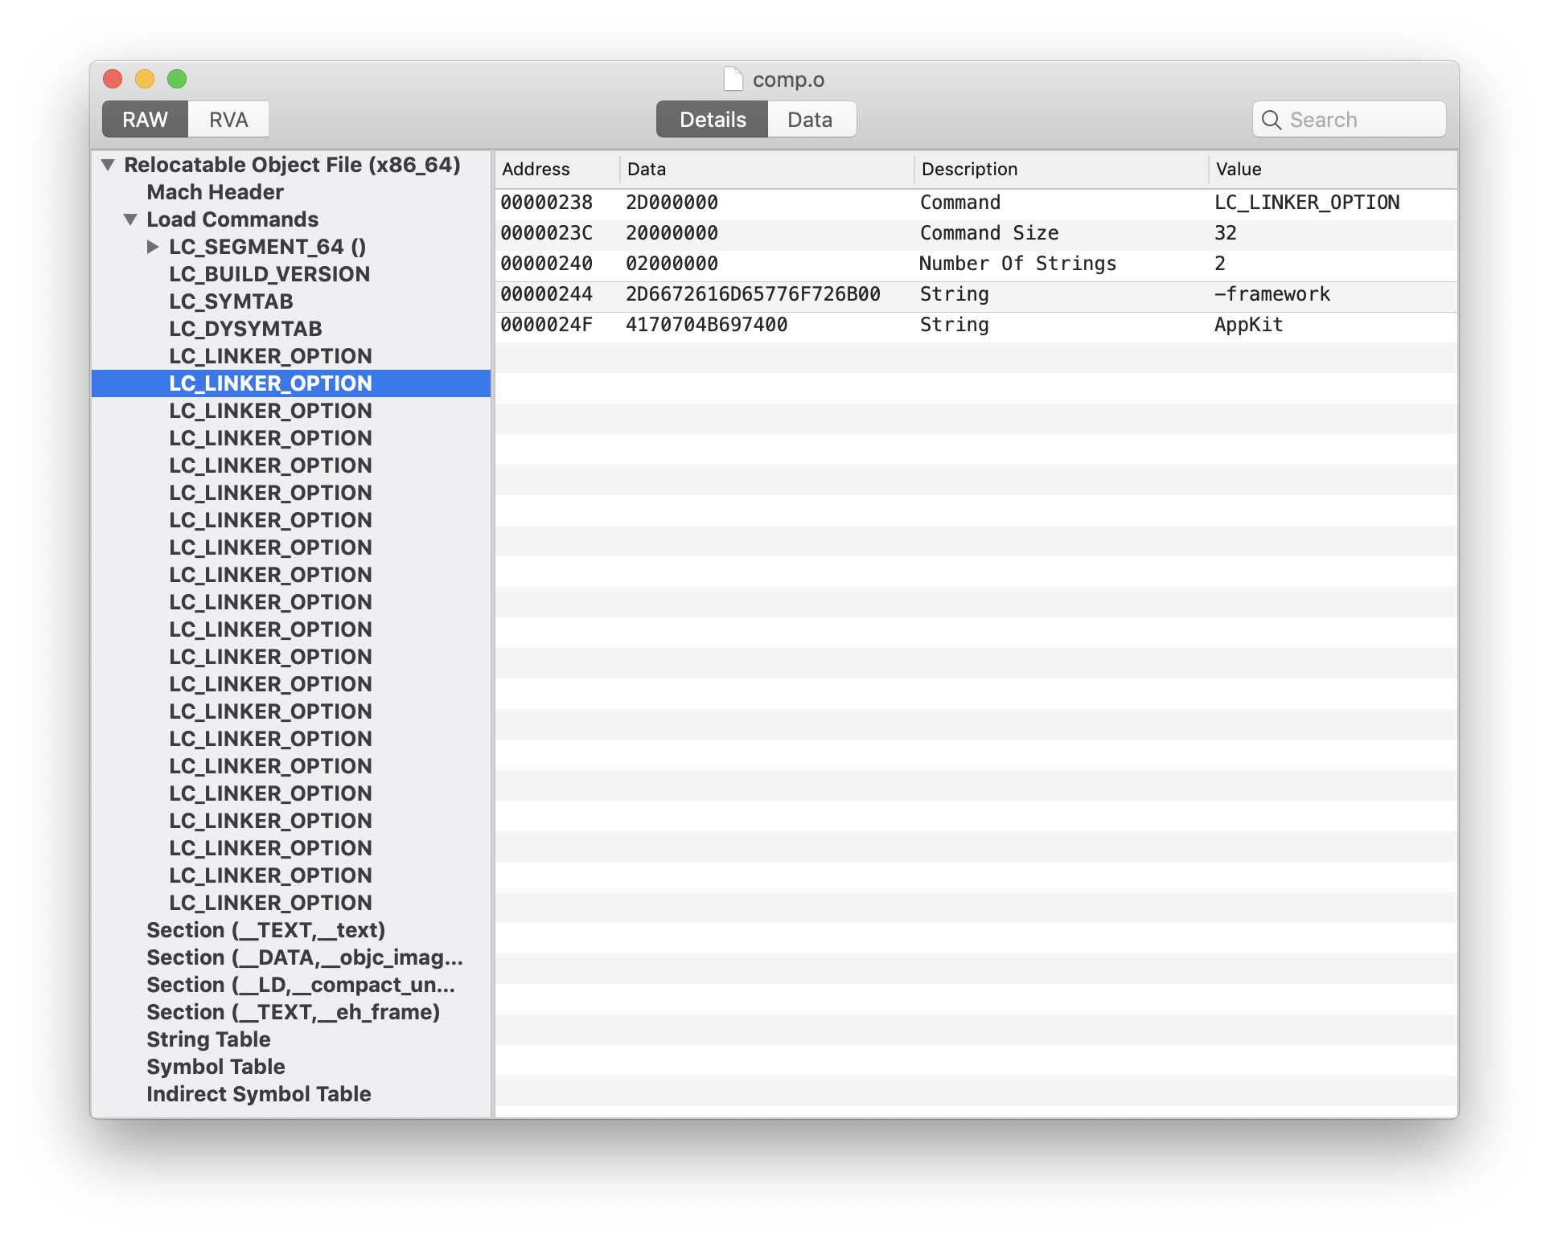
Task: Open the Indirect Symbol Table item
Action: pyautogui.click(x=258, y=1094)
